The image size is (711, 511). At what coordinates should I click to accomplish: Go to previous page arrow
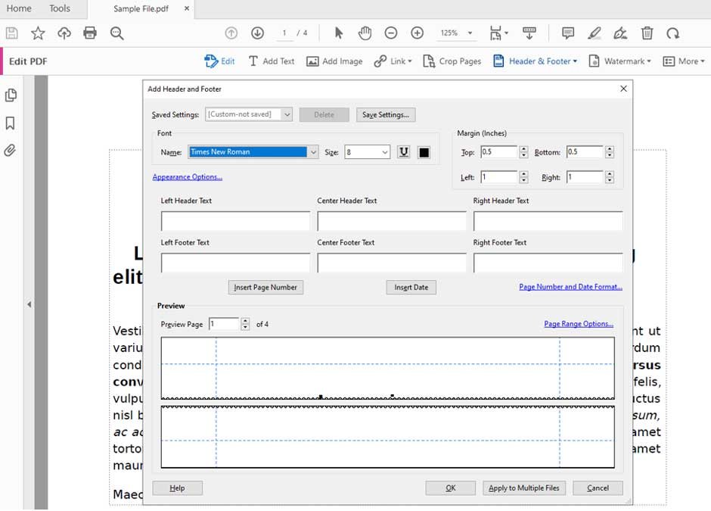pyautogui.click(x=231, y=33)
